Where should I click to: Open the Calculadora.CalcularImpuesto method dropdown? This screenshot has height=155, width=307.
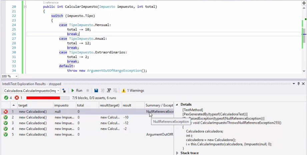coord(58,91)
